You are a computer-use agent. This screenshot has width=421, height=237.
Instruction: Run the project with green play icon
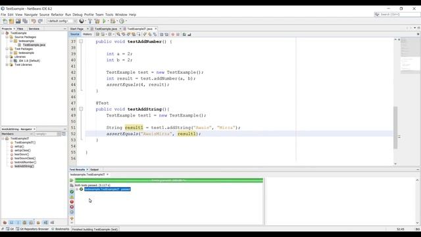tap(104, 21)
